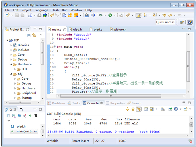Click the New file toolbar icon
This screenshot has width=196, height=147.
pyautogui.click(x=7, y=15)
